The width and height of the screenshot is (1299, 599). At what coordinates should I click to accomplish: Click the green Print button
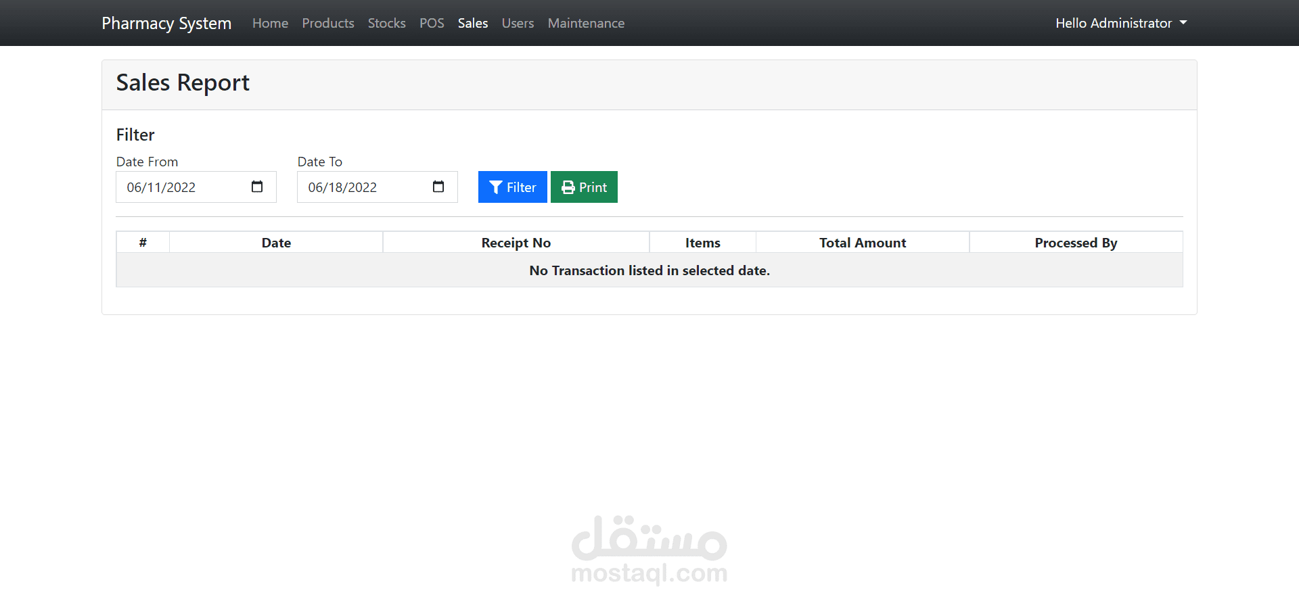tap(584, 187)
